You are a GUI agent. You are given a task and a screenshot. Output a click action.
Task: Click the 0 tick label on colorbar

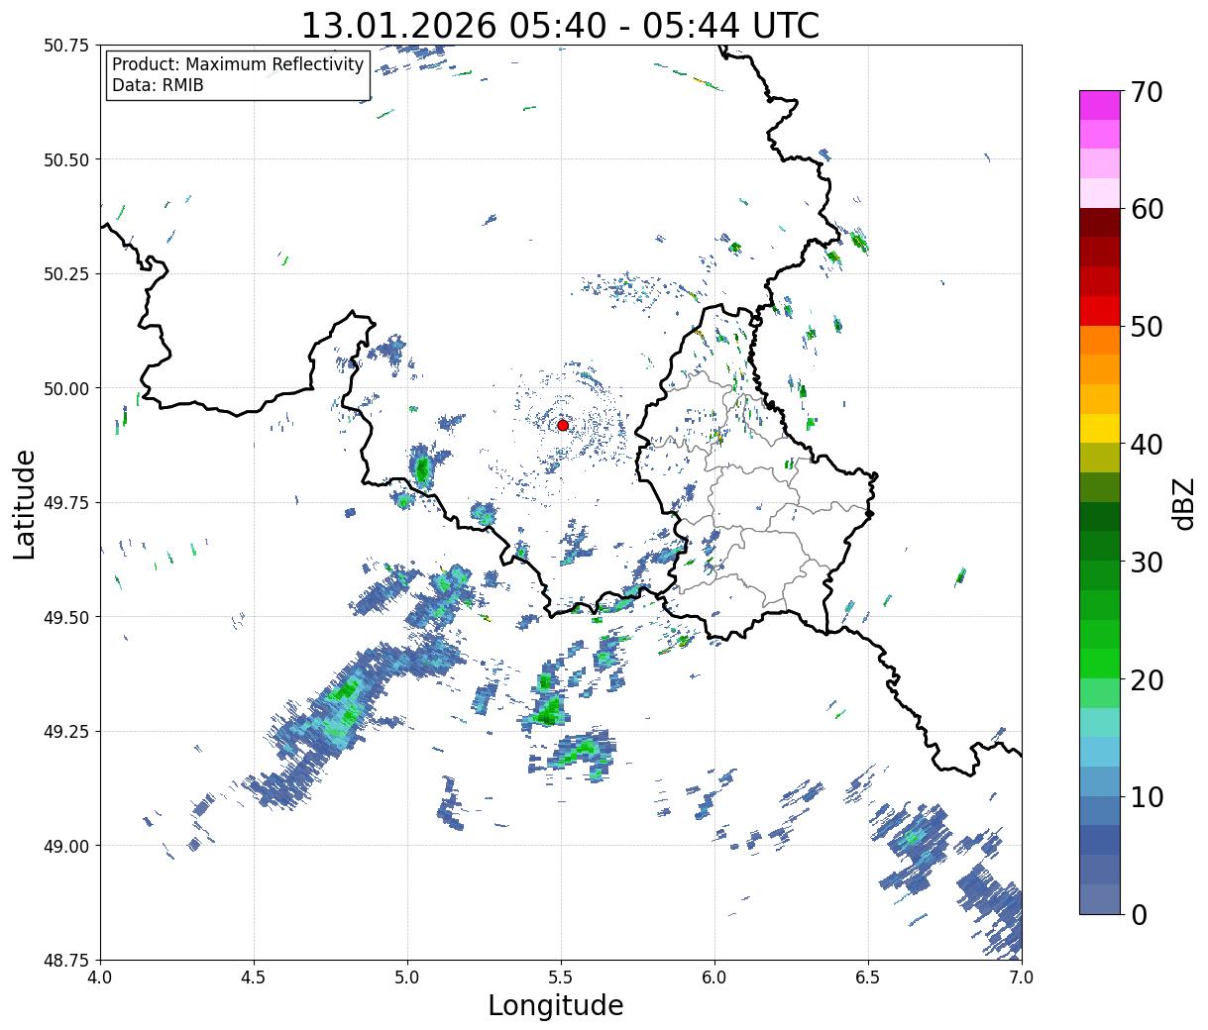point(1139,914)
